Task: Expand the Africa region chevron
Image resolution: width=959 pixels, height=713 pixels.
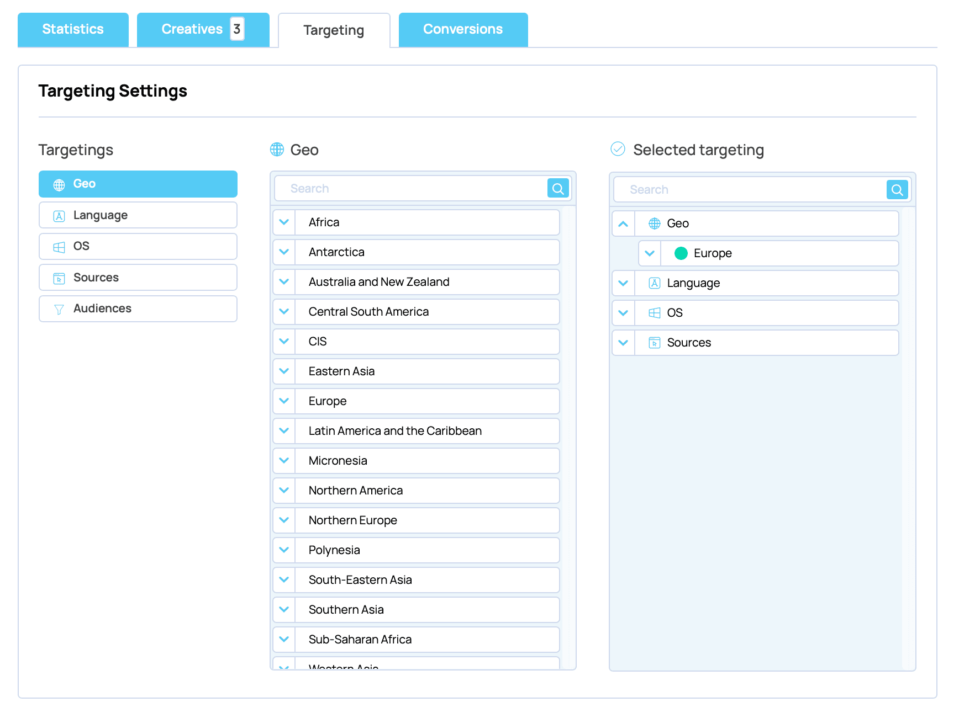Action: pos(284,222)
